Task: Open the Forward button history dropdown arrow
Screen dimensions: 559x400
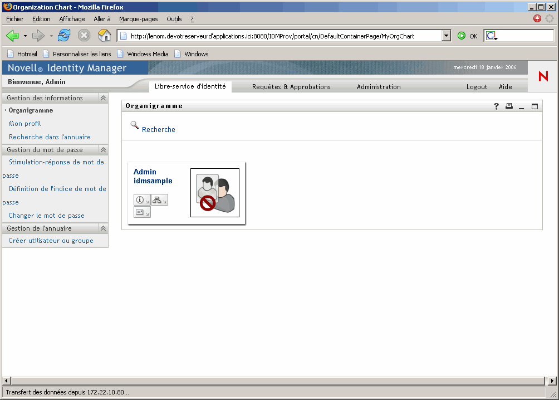Action: point(51,36)
